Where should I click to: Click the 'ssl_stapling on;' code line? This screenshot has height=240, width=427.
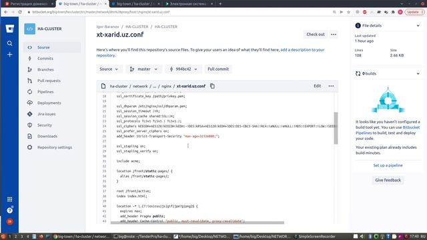click(x=131, y=146)
